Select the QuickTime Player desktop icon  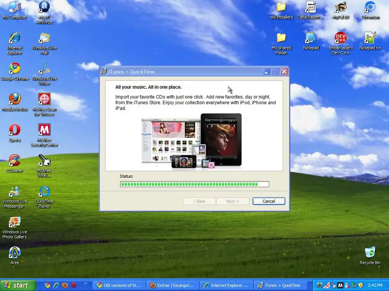pyautogui.click(x=44, y=197)
